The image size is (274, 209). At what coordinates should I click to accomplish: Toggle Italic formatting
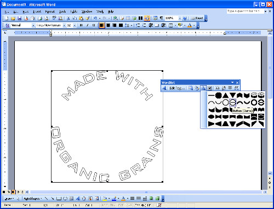pos(88,25)
